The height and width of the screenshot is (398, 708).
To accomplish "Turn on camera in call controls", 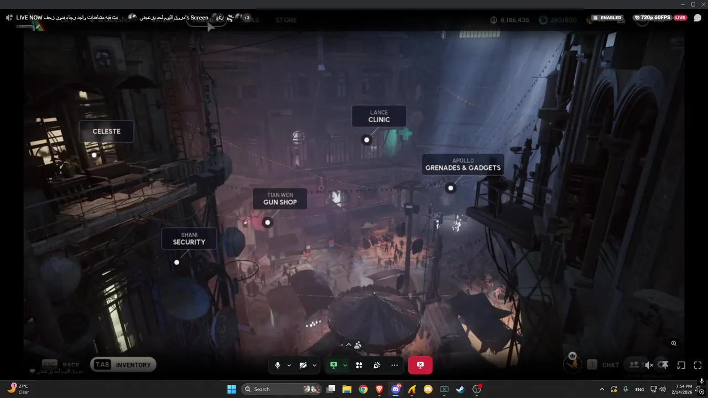I will pos(303,365).
